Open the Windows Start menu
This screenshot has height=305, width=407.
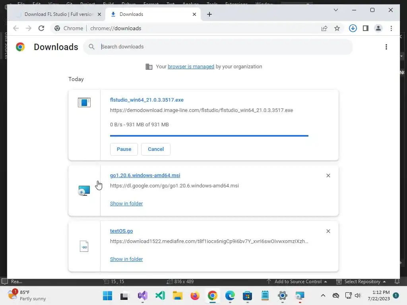107,295
